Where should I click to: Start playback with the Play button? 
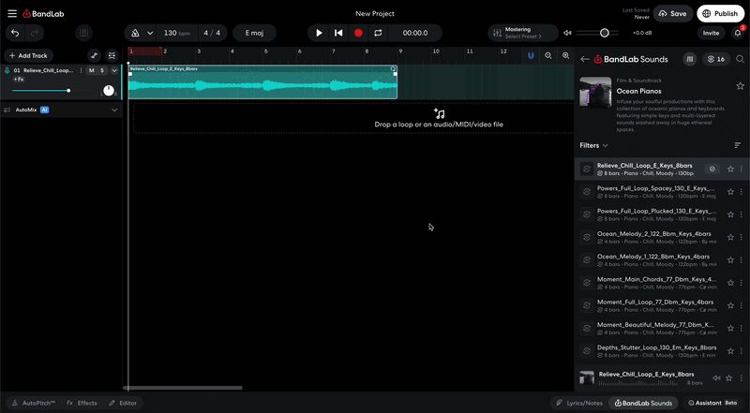(x=319, y=33)
